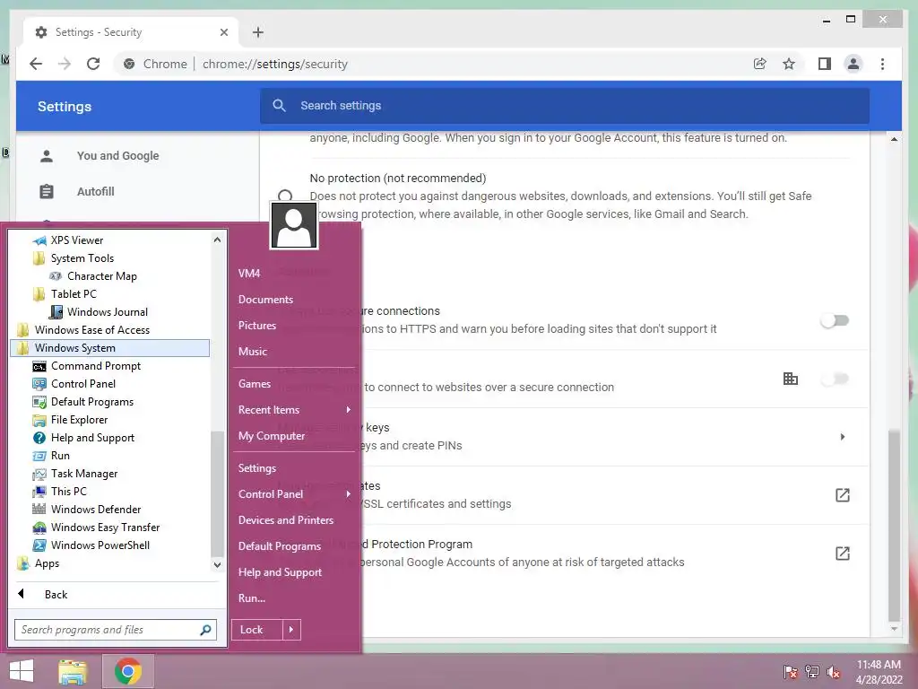Open Documents from the Start menu

click(x=265, y=300)
